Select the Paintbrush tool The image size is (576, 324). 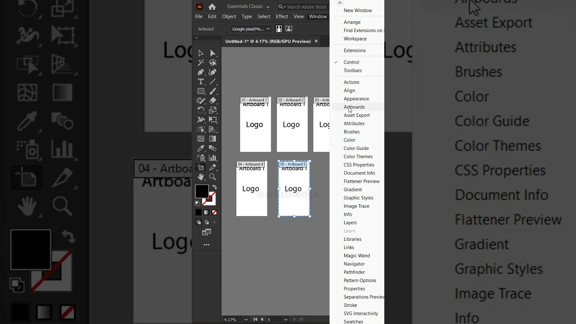213,91
